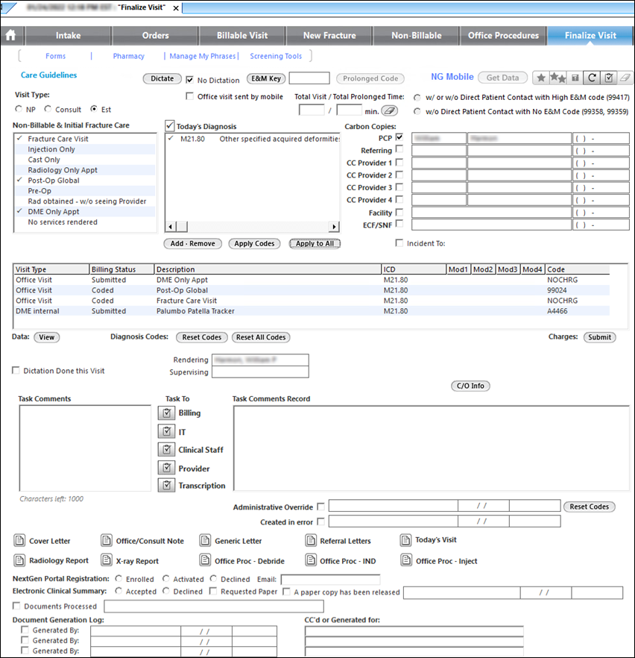635x658 pixels.
Task: Click the save disk toolbar icon
Action: tap(575, 78)
